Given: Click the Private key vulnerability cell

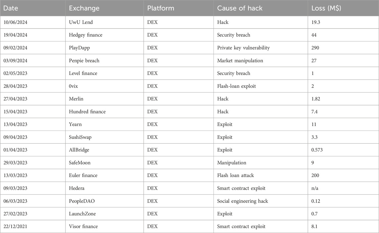Looking at the screenshot, I should pos(243,48).
